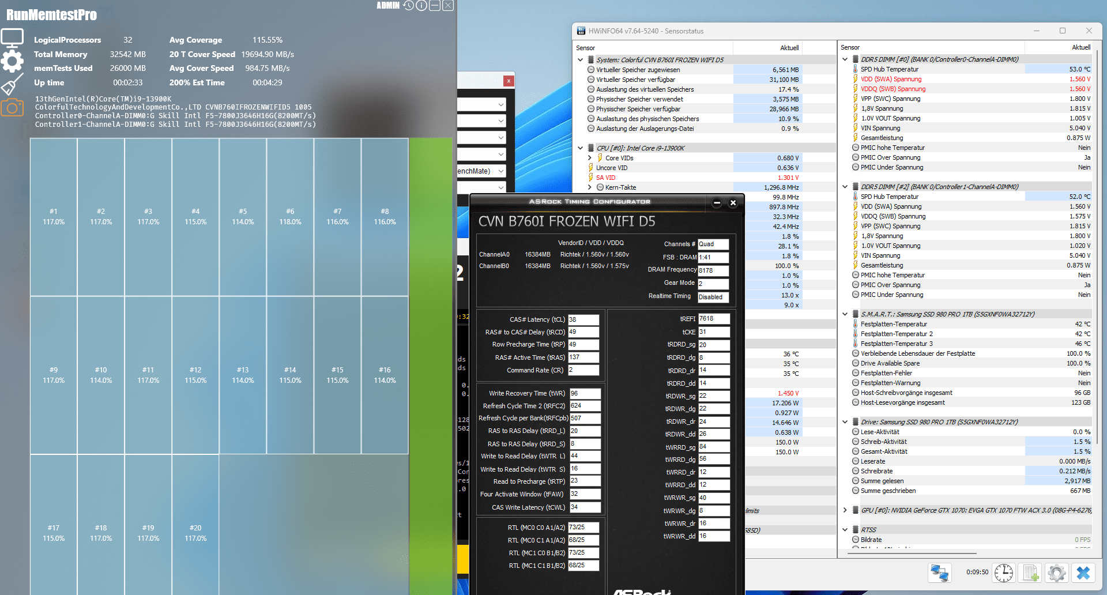Click RAS# to CAS# Delay (tRCD) field
Viewport: 1107px width, 595px height.
pos(583,332)
